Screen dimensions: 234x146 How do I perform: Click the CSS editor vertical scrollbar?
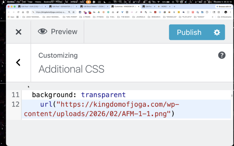(x=232, y=96)
